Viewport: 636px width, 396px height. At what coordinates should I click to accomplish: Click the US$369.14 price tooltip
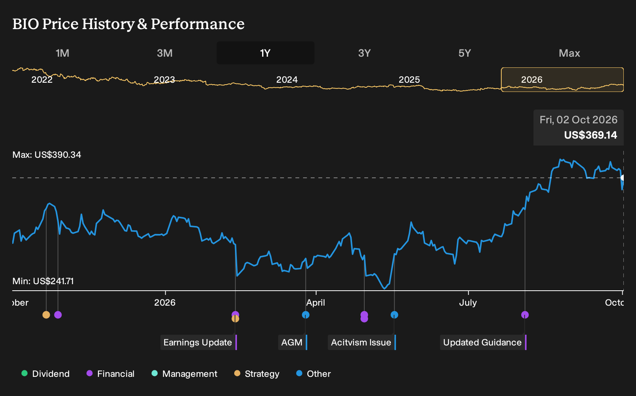click(x=579, y=128)
